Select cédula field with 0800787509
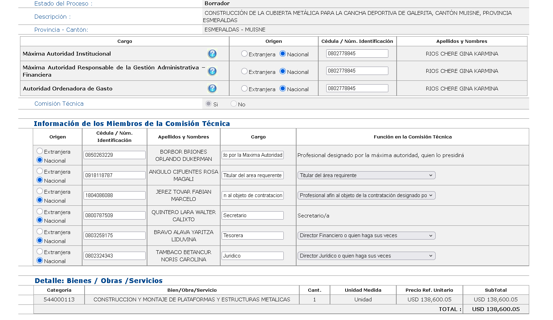 click(114, 215)
